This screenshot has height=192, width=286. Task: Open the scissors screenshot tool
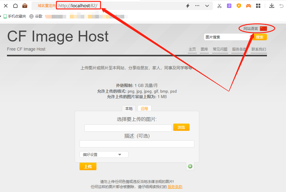pyautogui.click(x=219, y=6)
